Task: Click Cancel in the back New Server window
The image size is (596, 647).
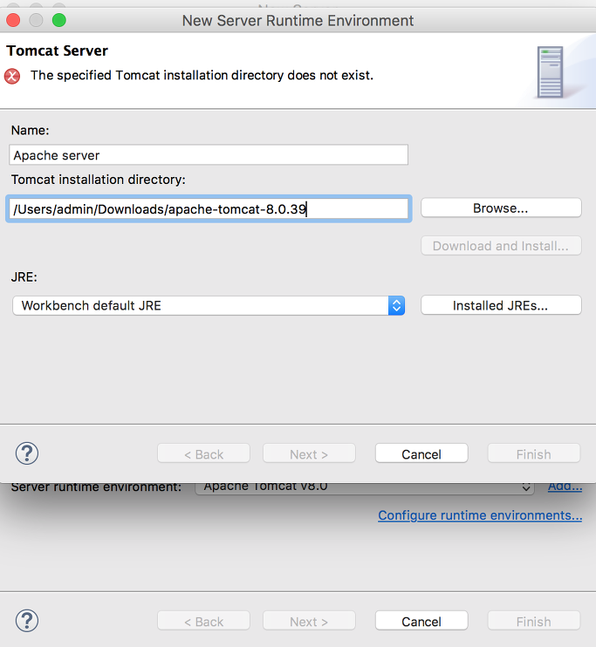Action: (421, 621)
